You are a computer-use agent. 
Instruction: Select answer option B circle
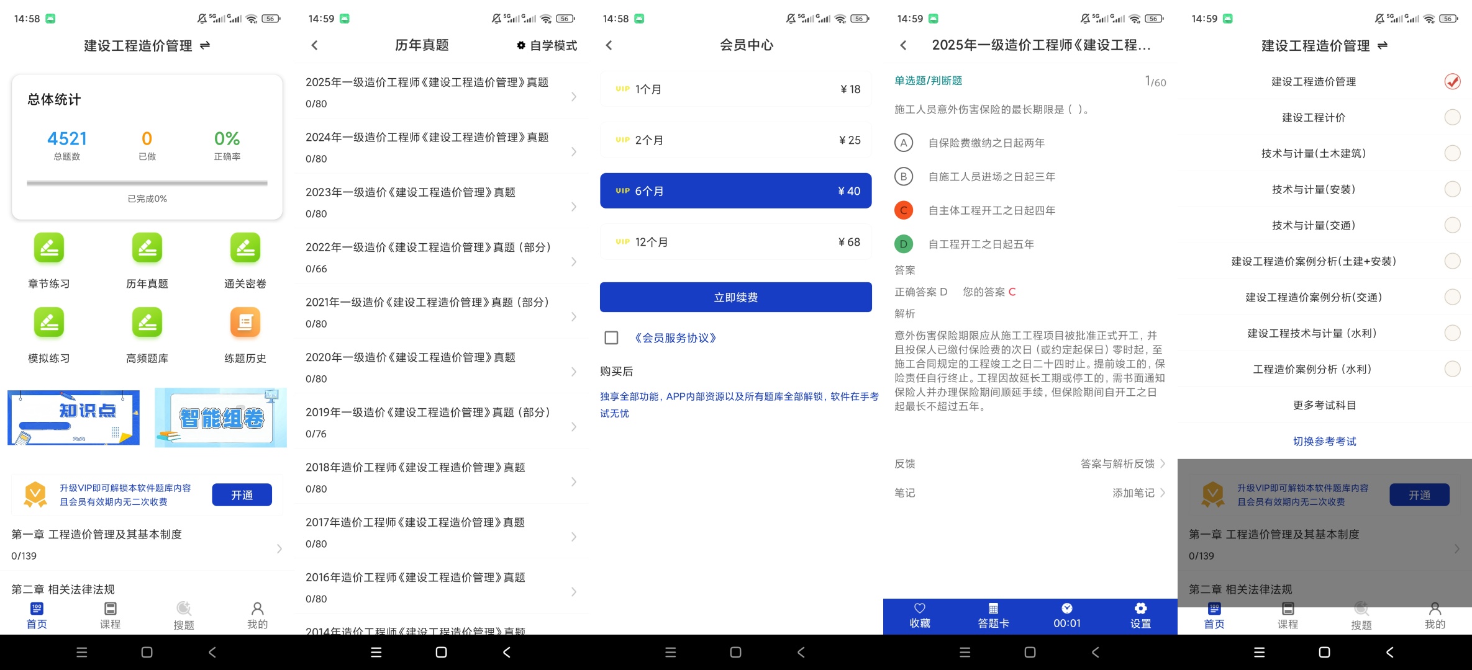point(904,177)
